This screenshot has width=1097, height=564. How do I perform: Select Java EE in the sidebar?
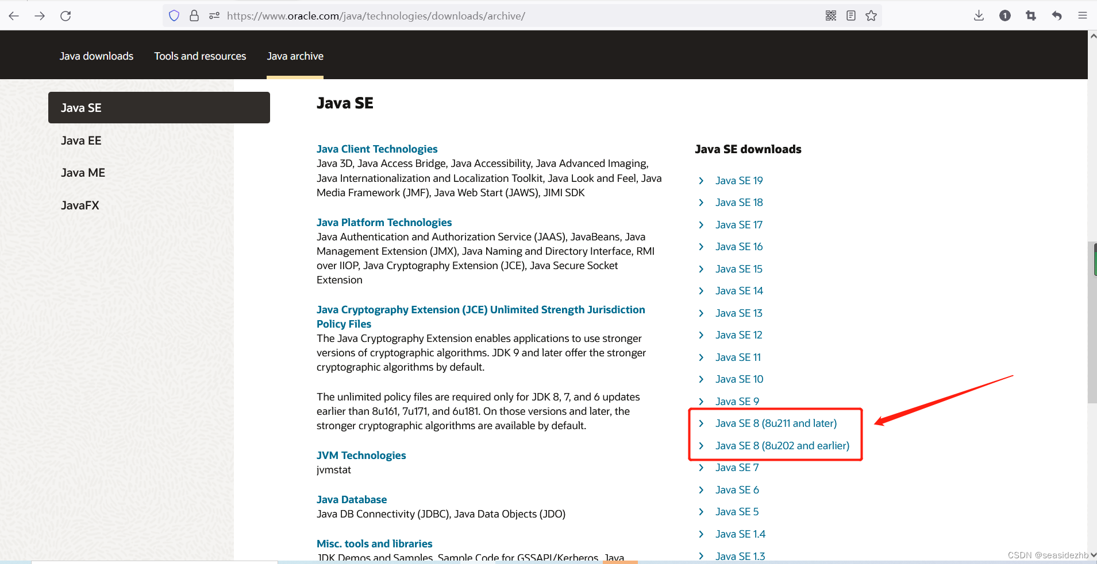81,141
